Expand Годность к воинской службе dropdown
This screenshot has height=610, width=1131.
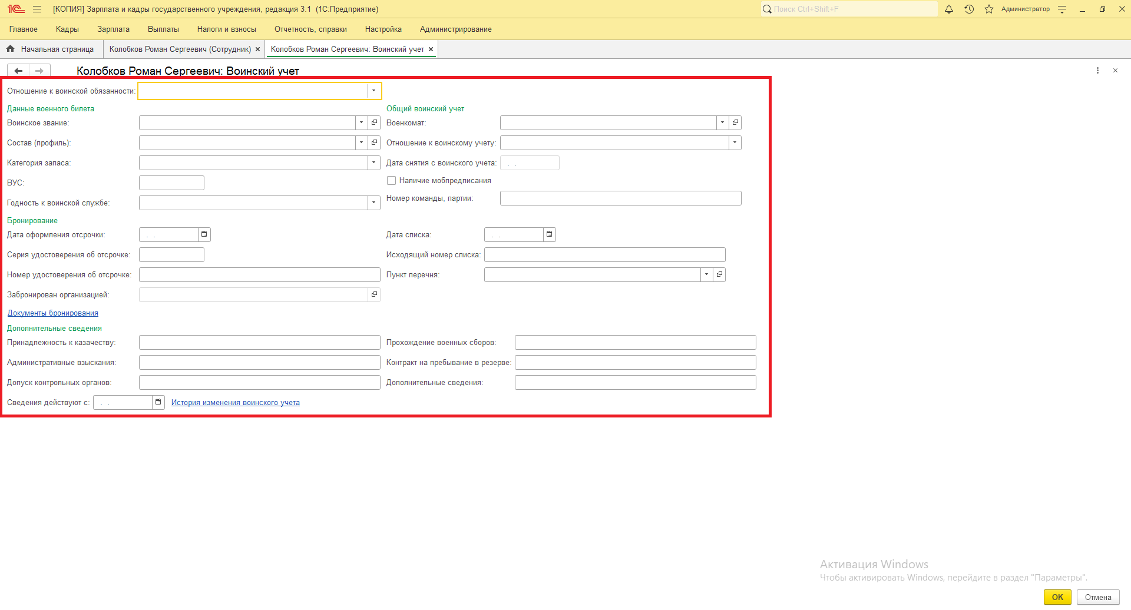click(x=374, y=203)
